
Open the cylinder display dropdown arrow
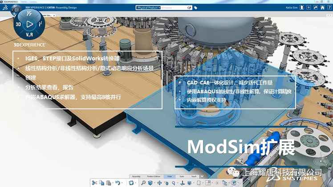coord(203,183)
